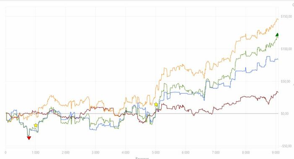294x159 pixels.
Task: Click the -$50,00 y-axis label
Action: pyautogui.click(x=286, y=146)
